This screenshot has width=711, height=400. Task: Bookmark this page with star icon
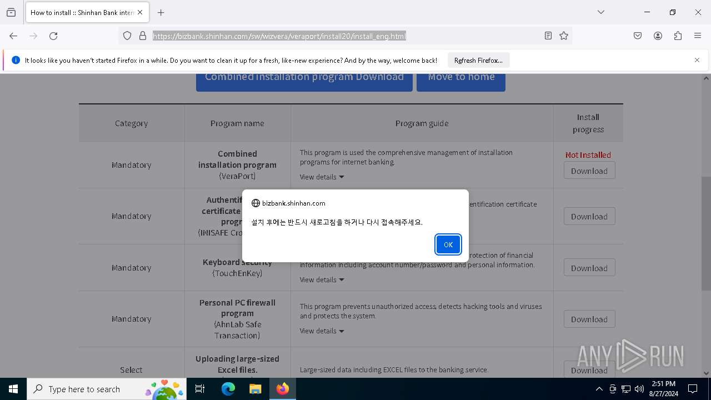coord(564,36)
